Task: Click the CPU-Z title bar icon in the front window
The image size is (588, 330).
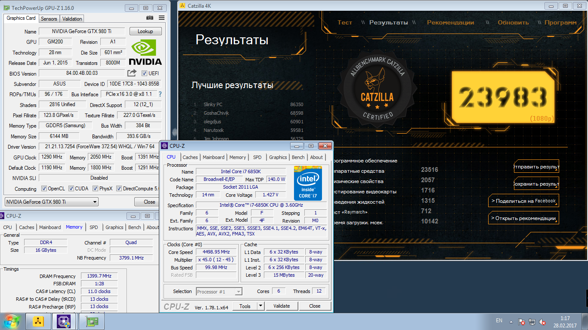Action: coord(165,146)
